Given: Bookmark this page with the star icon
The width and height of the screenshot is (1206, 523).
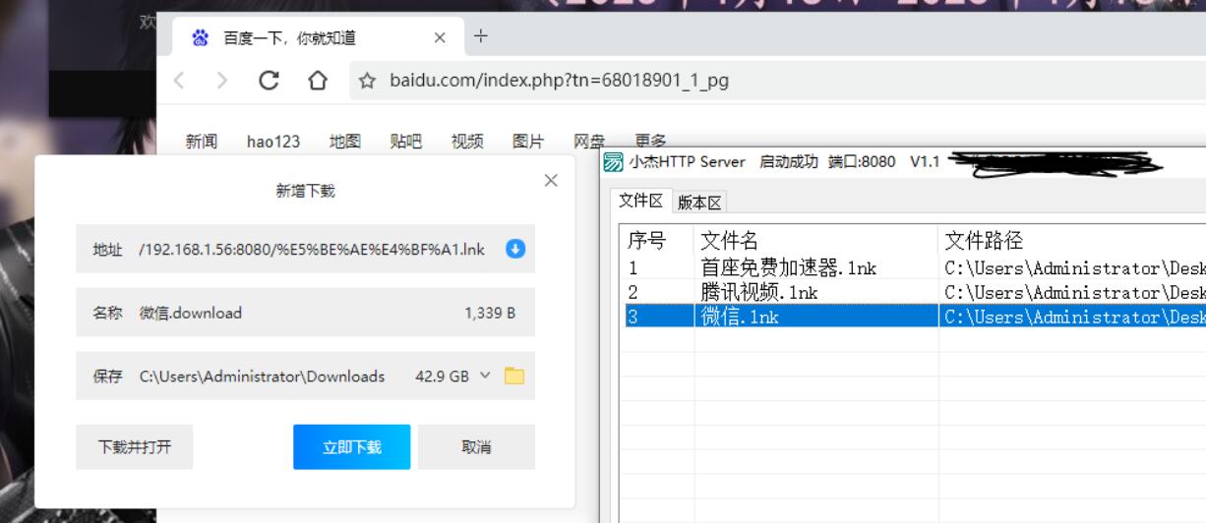Looking at the screenshot, I should pos(368,82).
